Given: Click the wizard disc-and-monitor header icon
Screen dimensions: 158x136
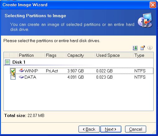Looking at the screenshot, I should pyautogui.click(x=145, y=20).
